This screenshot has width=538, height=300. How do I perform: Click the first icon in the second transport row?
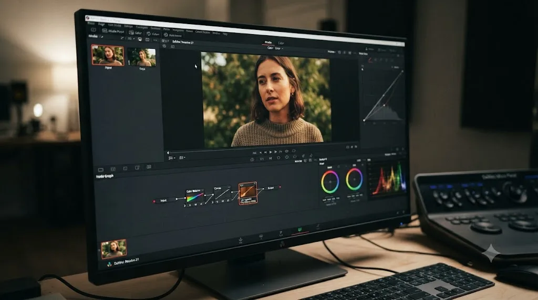(252, 159)
